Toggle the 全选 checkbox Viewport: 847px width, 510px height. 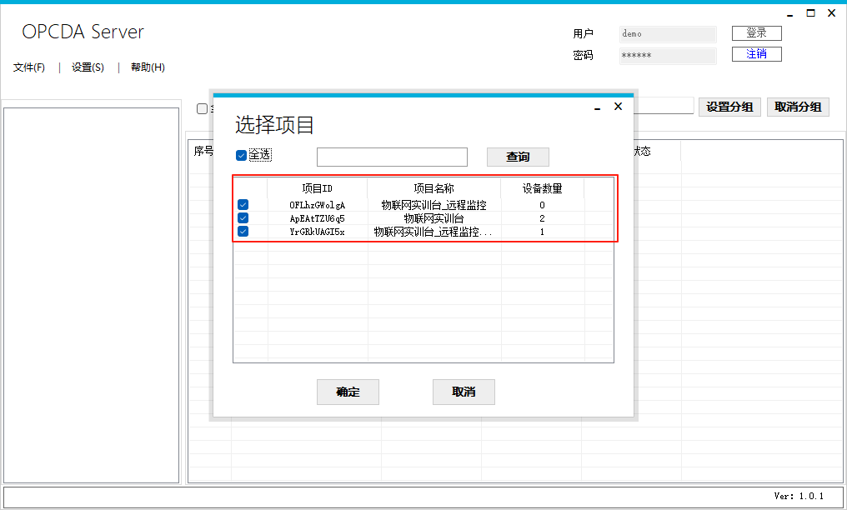click(x=242, y=155)
